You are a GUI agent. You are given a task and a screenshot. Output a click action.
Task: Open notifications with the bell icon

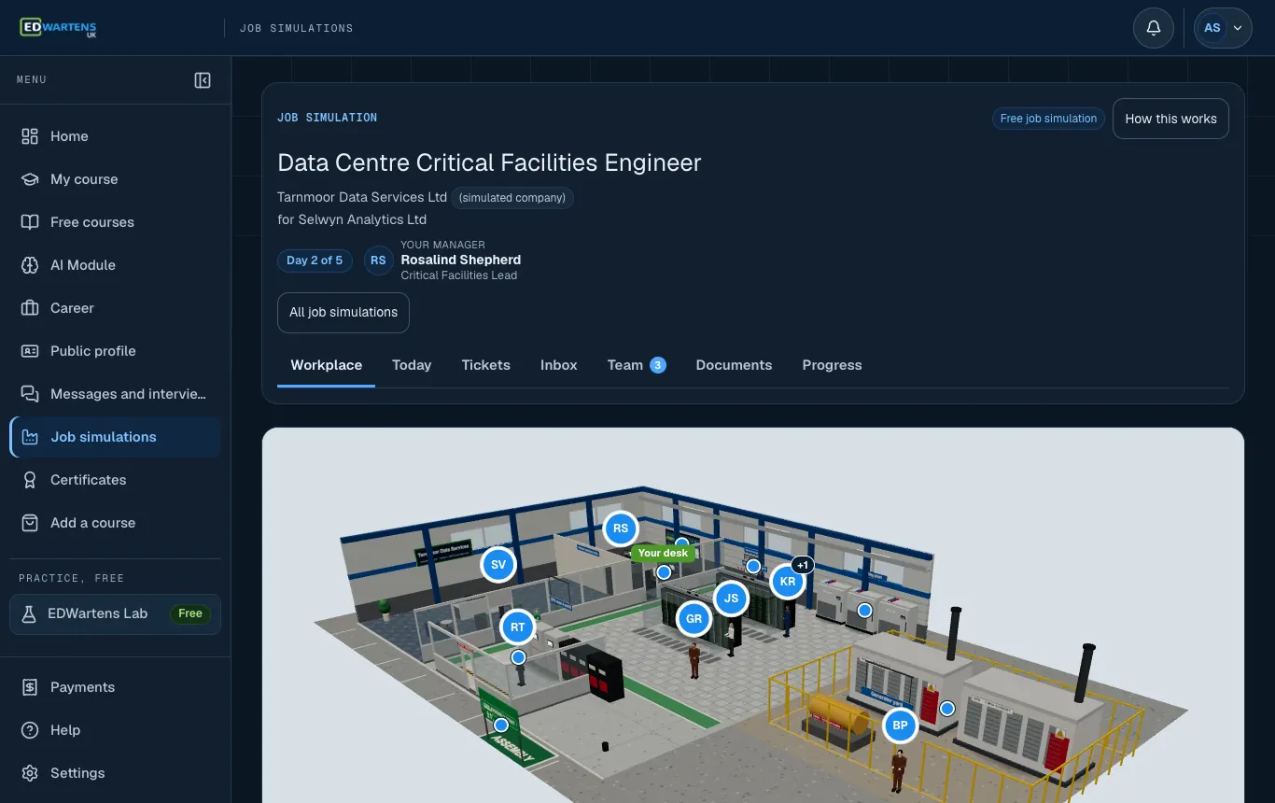[x=1154, y=28]
